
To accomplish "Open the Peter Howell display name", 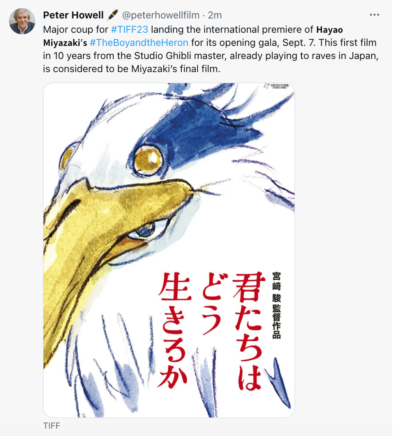I will tap(73, 15).
